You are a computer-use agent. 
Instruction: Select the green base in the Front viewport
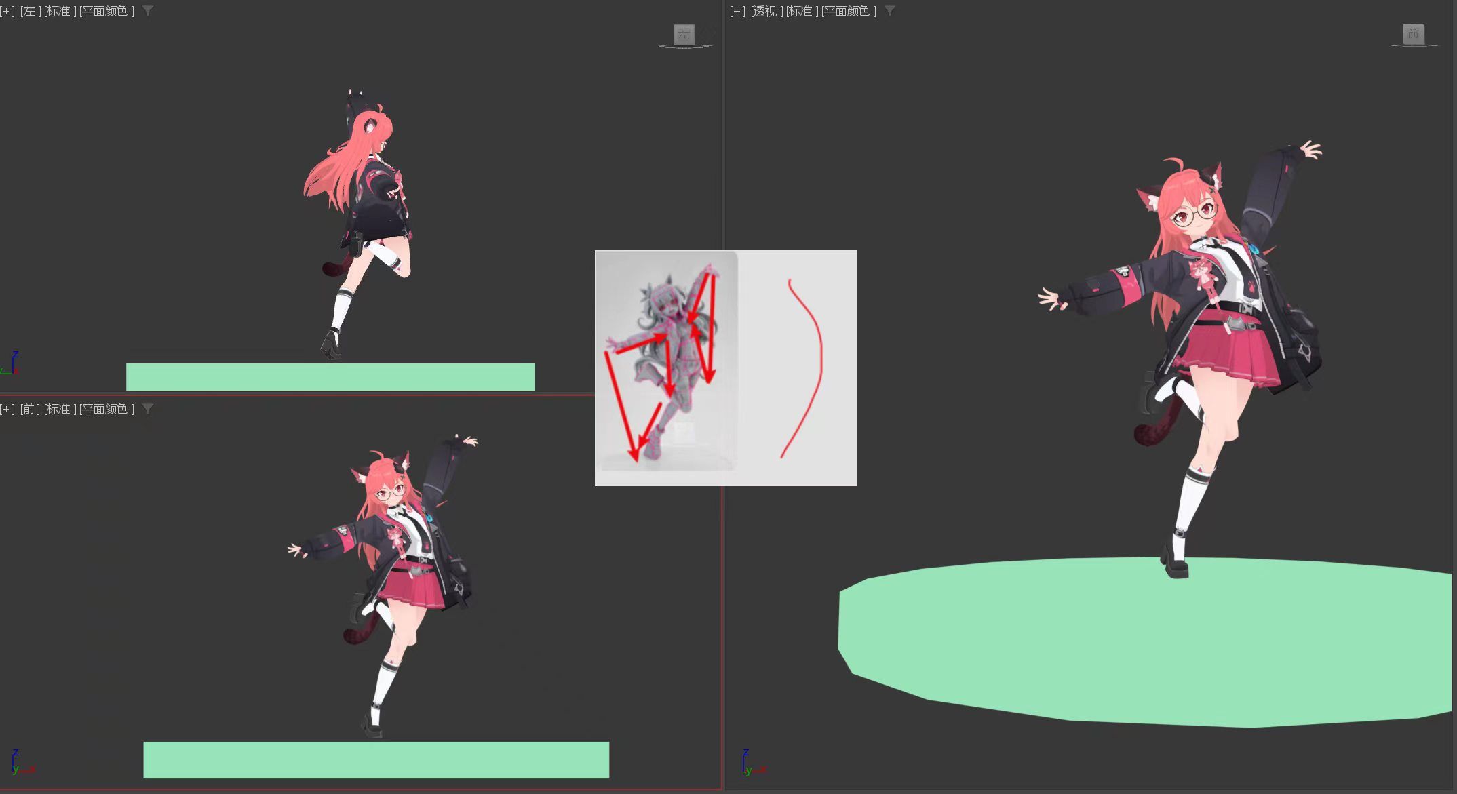[x=376, y=759]
